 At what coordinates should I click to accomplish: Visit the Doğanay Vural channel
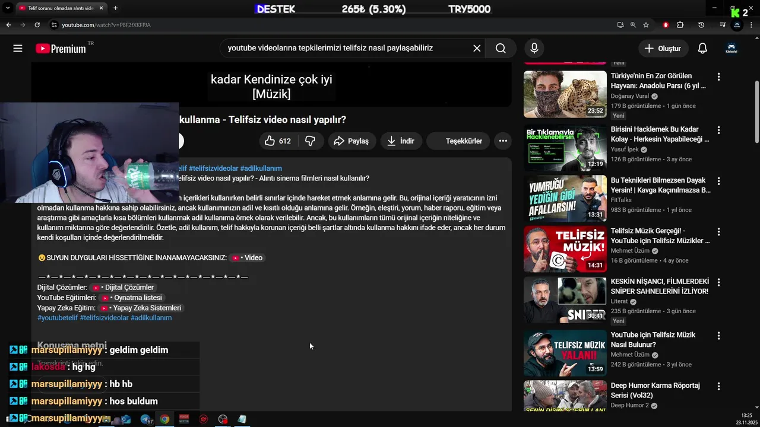click(x=630, y=96)
